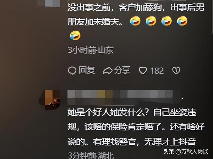Click the 头条 logo text
213x159 pixels.
click(x=169, y=152)
